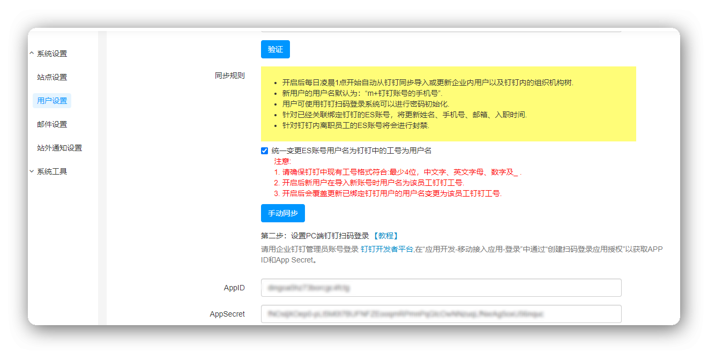The height and width of the screenshot is (353, 708).
Task: Click the chevron icon beside 系统设置
Action: click(32, 54)
